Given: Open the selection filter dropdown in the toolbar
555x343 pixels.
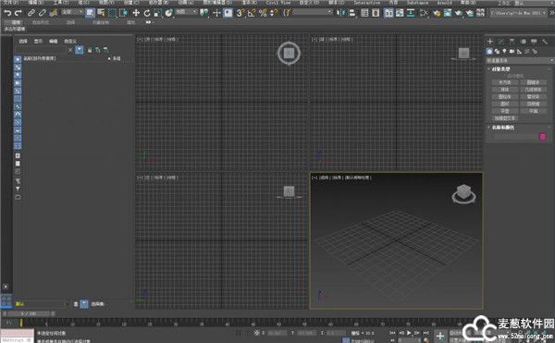Looking at the screenshot, I should point(72,12).
